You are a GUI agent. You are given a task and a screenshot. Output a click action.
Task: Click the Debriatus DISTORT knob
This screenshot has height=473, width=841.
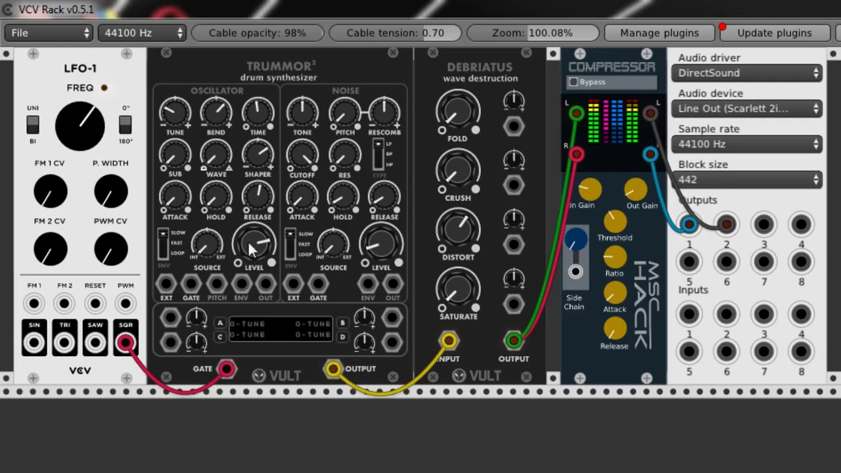point(458,230)
